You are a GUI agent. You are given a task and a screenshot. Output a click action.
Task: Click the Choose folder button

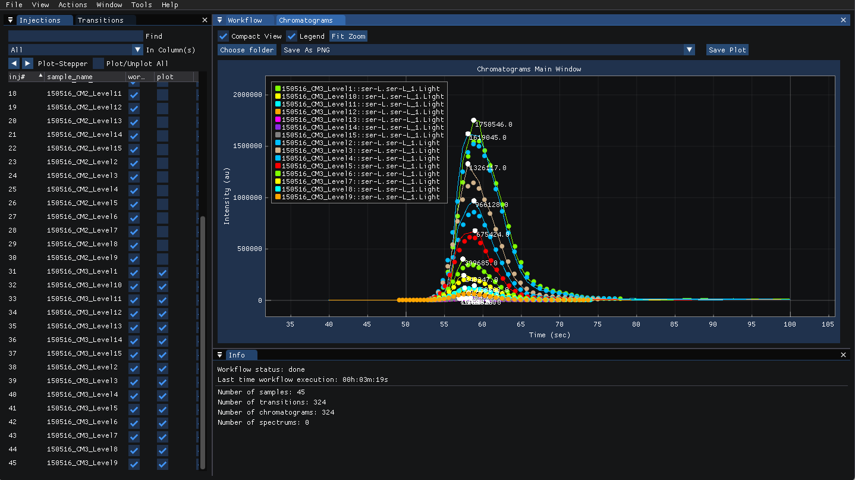(x=247, y=50)
